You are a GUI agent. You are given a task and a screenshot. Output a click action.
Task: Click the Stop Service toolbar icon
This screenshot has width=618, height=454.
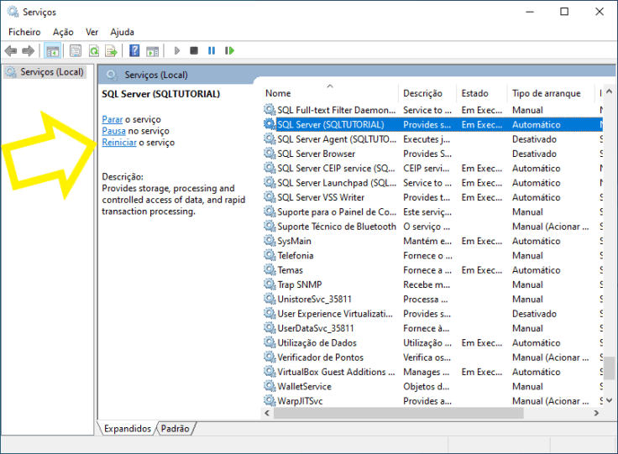194,51
